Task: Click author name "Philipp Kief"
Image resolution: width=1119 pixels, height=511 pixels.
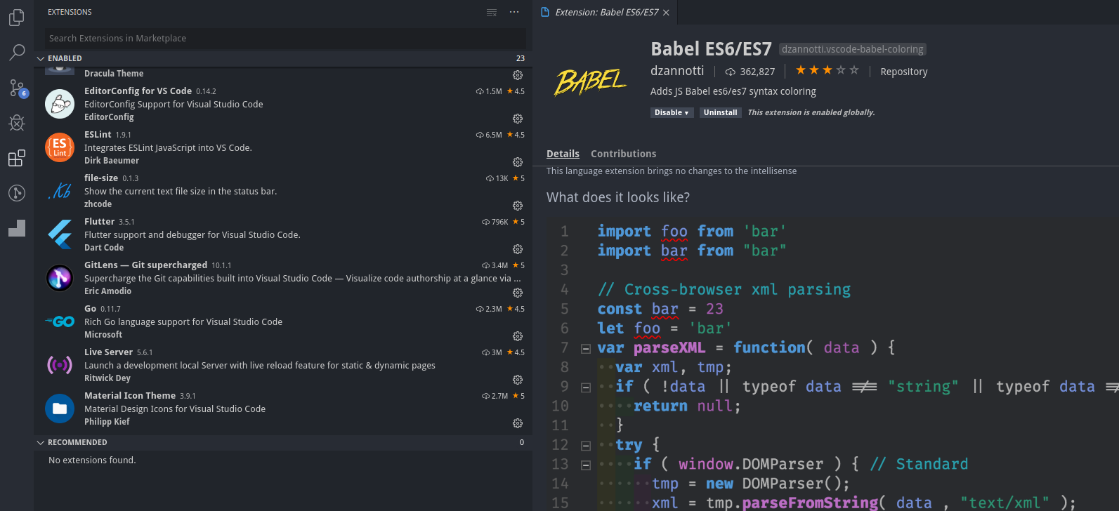Action: (107, 422)
